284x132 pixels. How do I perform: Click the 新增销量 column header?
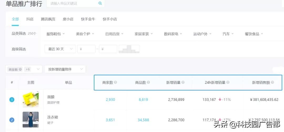pyautogui.click(x=173, y=83)
